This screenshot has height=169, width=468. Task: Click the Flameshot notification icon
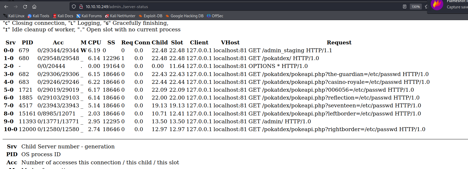click(437, 4)
